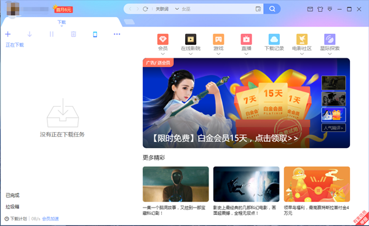Open the astronaut sci-fi movies card
This screenshot has height=226, width=369.
(247, 184)
